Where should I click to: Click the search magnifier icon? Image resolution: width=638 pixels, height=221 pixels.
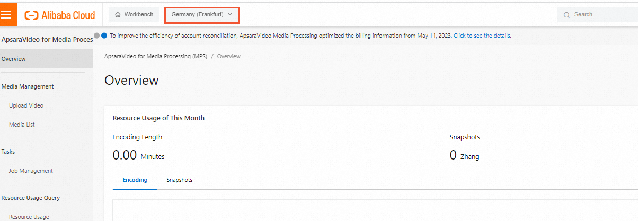point(566,15)
